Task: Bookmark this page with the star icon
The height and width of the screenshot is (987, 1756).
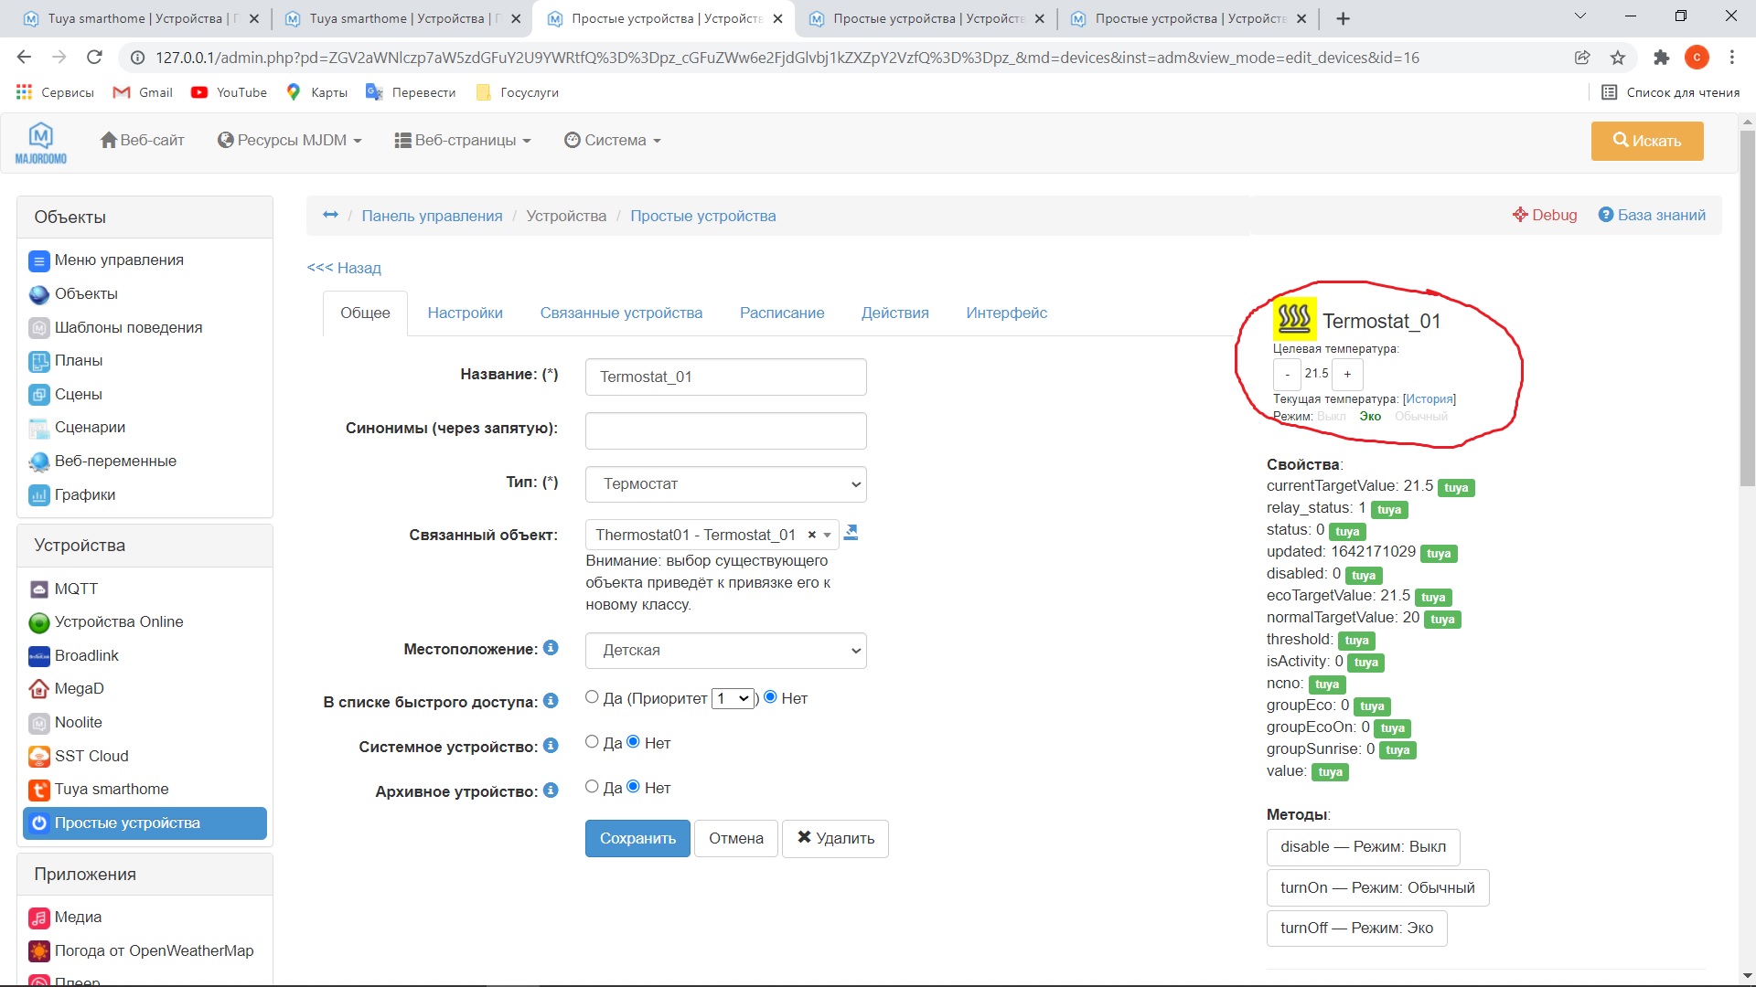Action: point(1618,58)
